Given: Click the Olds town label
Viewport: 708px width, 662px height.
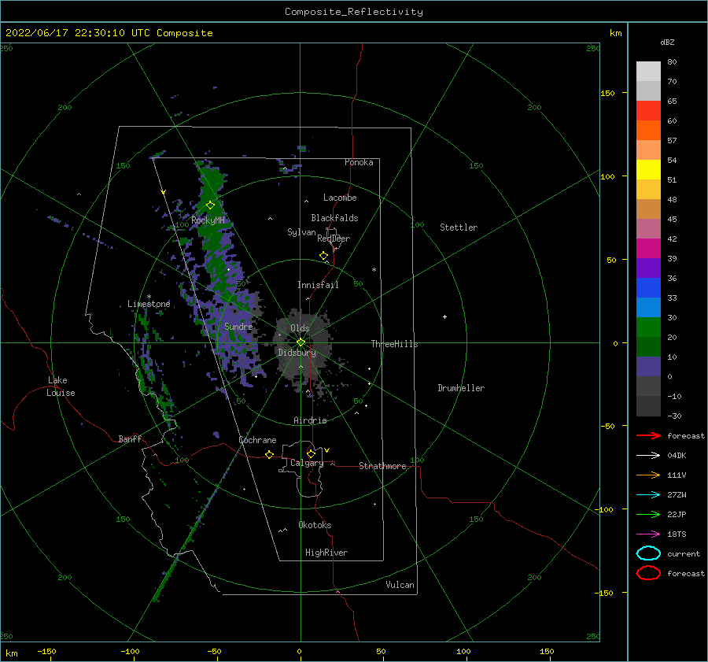Looking at the screenshot, I should pos(300,327).
